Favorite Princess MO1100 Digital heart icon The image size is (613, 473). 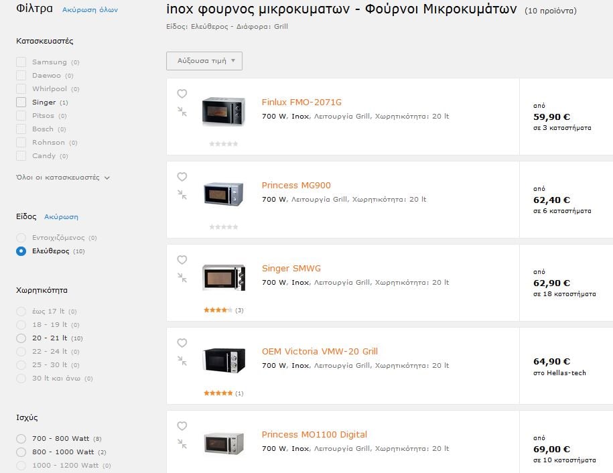tap(182, 425)
